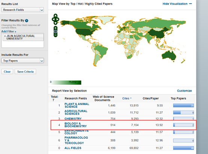The image size is (208, 154).
Task: Zoom in on the world map
Action: click(56, 28)
